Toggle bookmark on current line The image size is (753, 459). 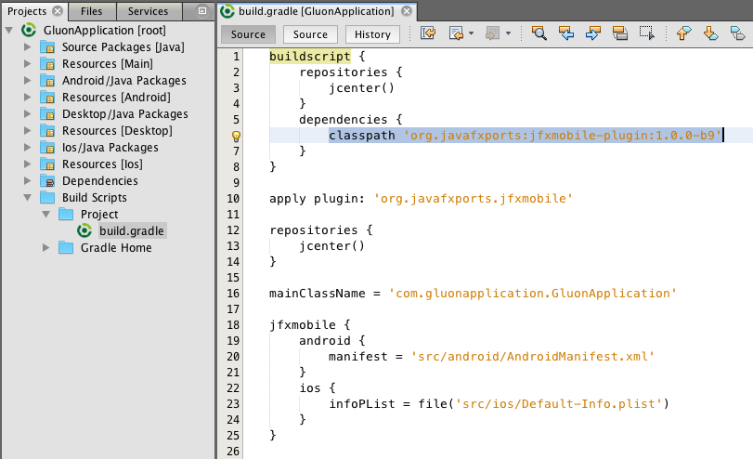737,33
